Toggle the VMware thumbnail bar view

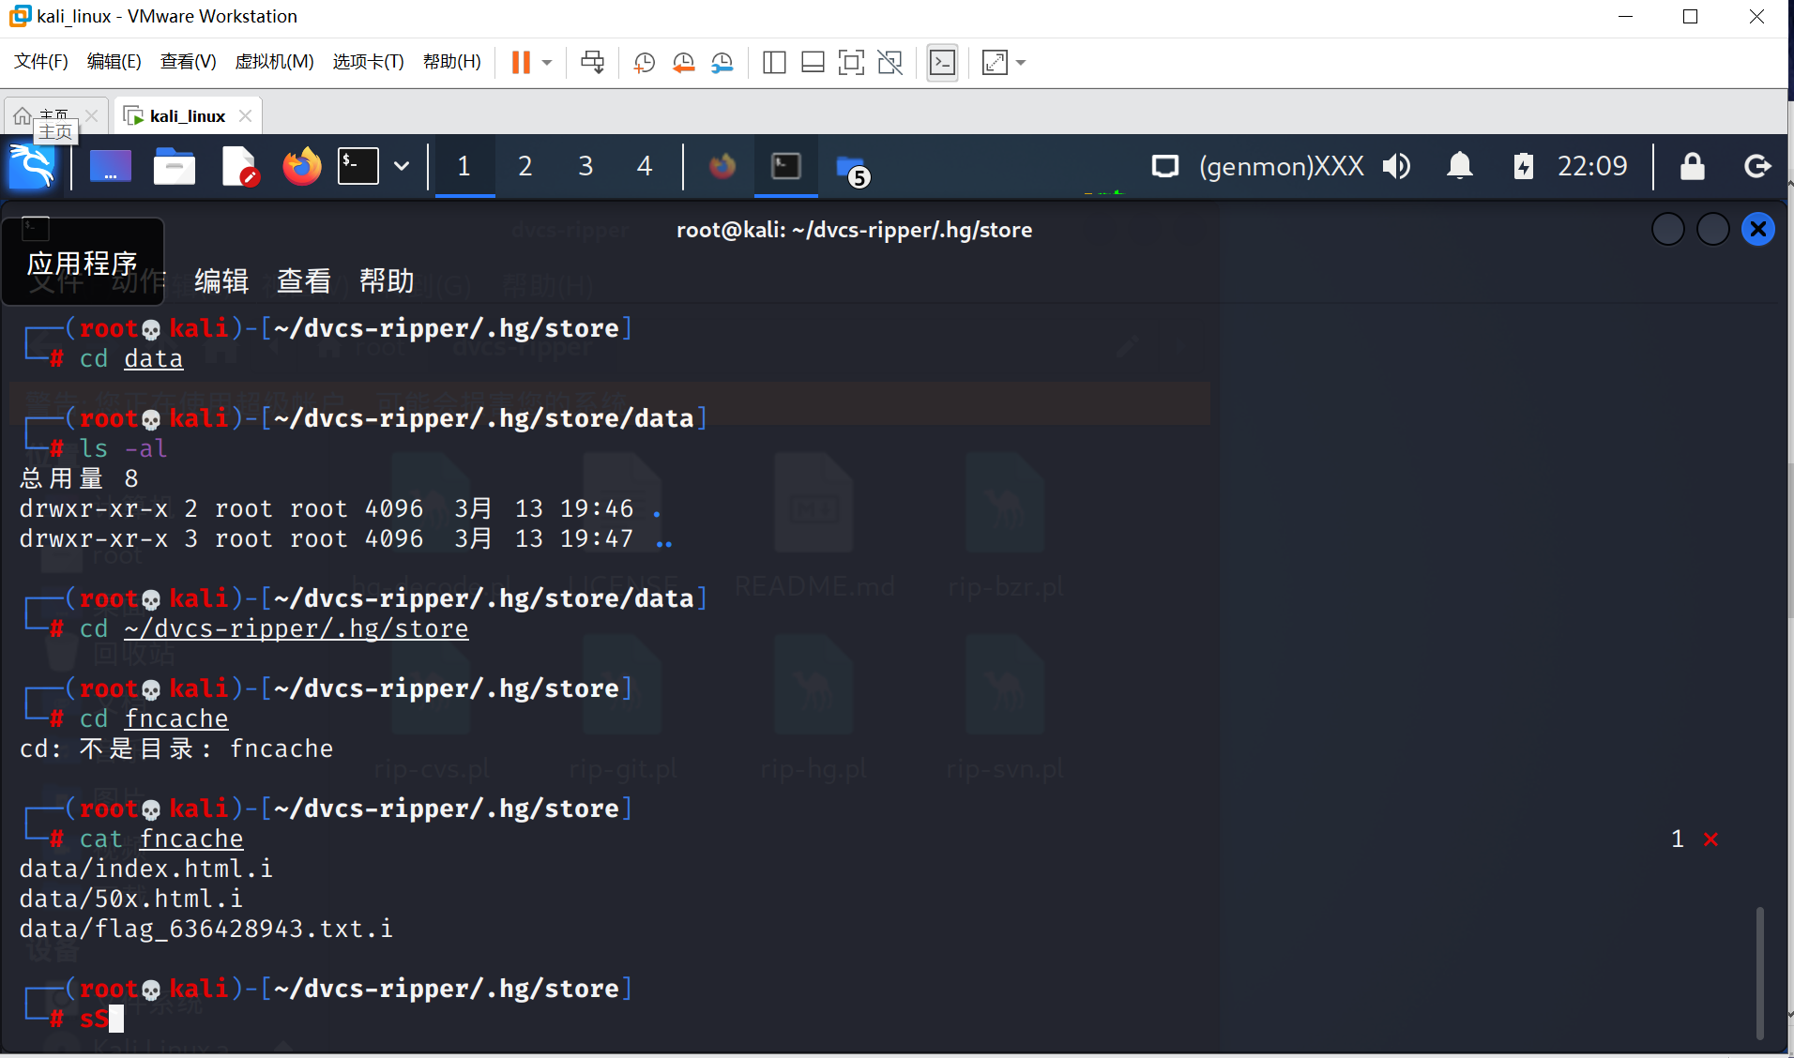click(x=813, y=63)
